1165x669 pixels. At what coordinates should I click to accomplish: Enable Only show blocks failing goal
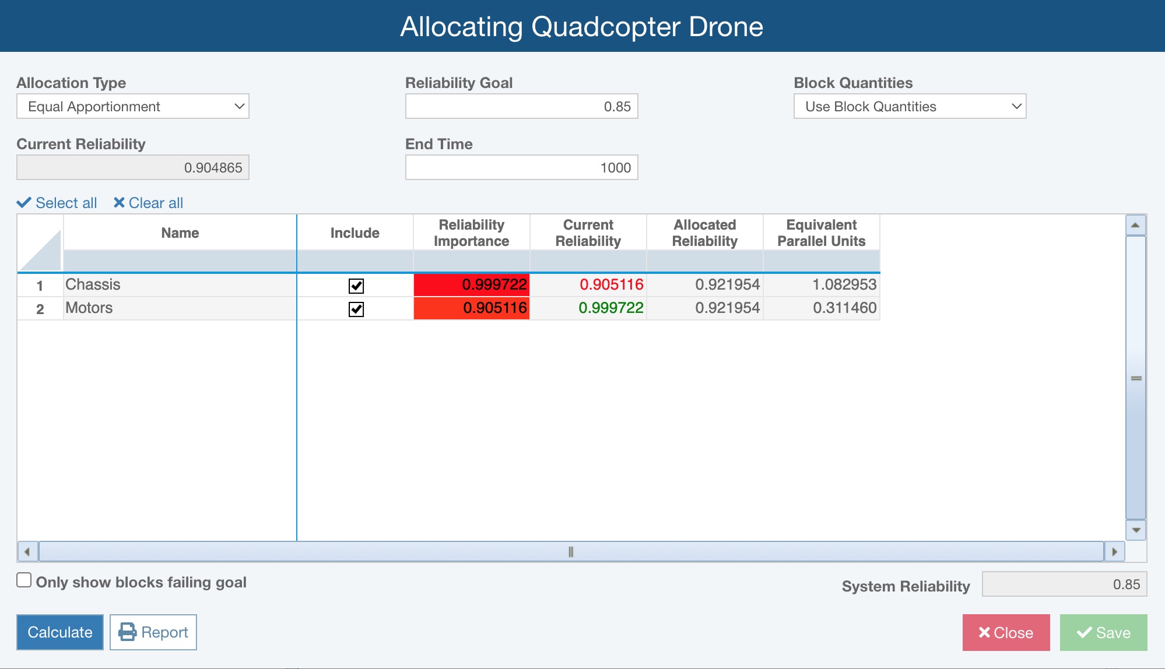(x=23, y=579)
